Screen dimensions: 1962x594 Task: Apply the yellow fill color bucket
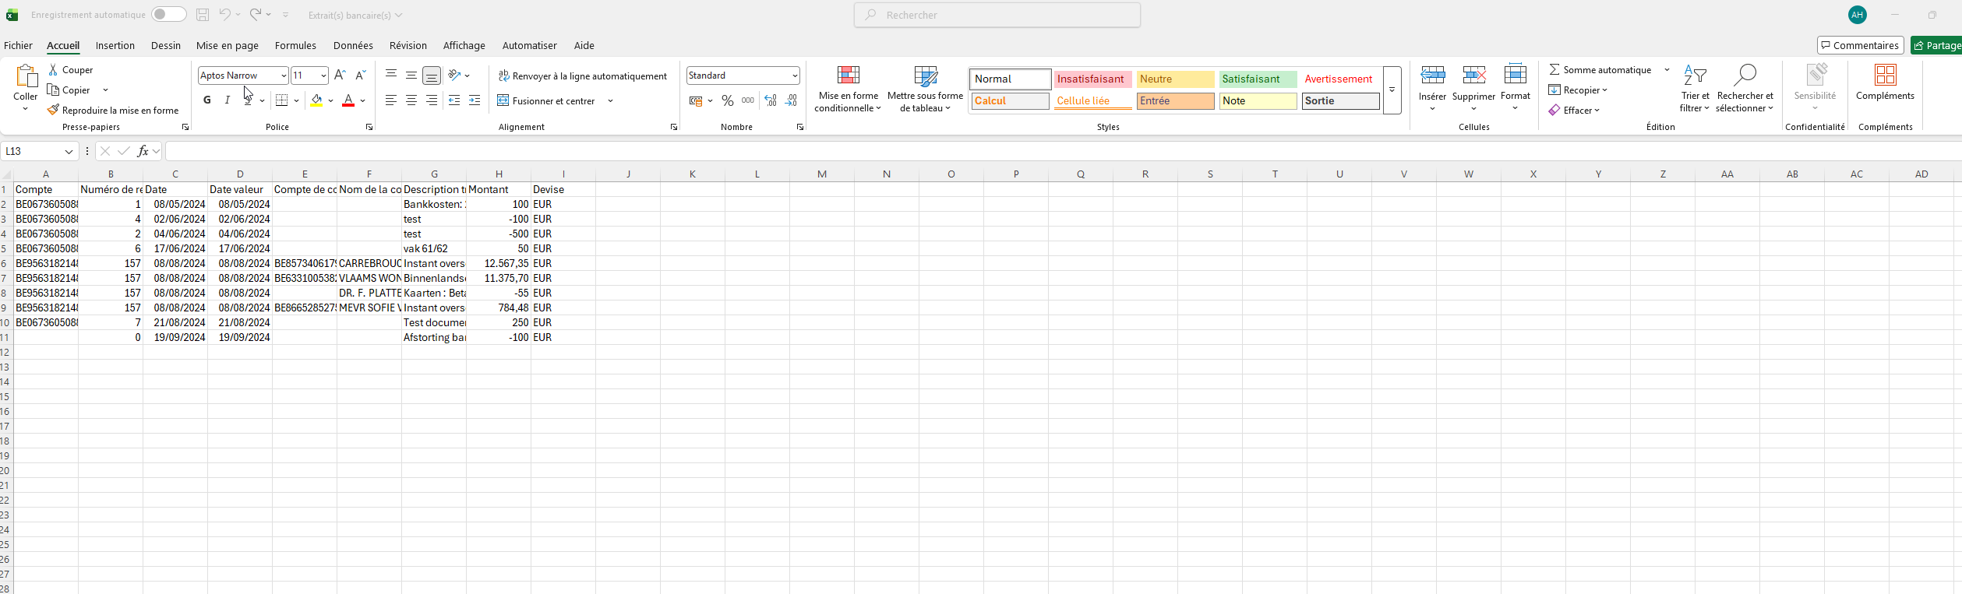point(316,100)
